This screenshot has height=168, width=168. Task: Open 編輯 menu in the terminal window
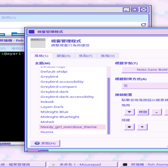pyautogui.click(x=18, y=48)
